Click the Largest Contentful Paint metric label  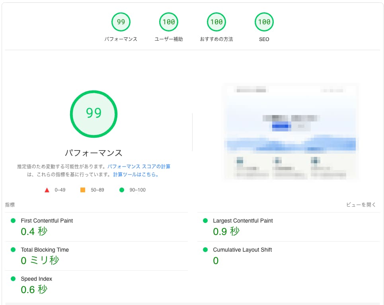(x=243, y=221)
